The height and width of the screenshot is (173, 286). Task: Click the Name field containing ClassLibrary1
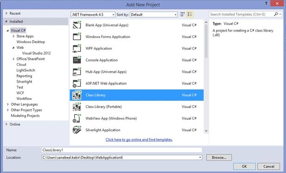121,150
